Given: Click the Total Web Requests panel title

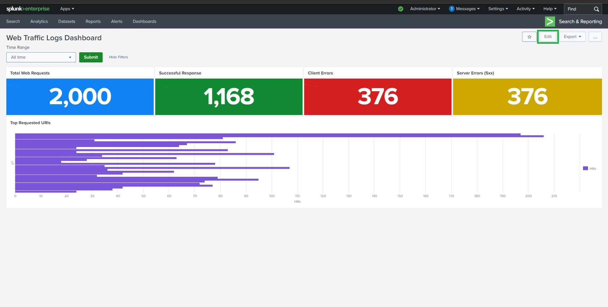Looking at the screenshot, I should (x=30, y=73).
